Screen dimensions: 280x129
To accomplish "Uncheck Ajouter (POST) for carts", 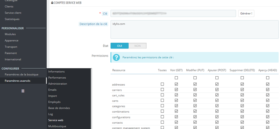I will pos(217,101).
